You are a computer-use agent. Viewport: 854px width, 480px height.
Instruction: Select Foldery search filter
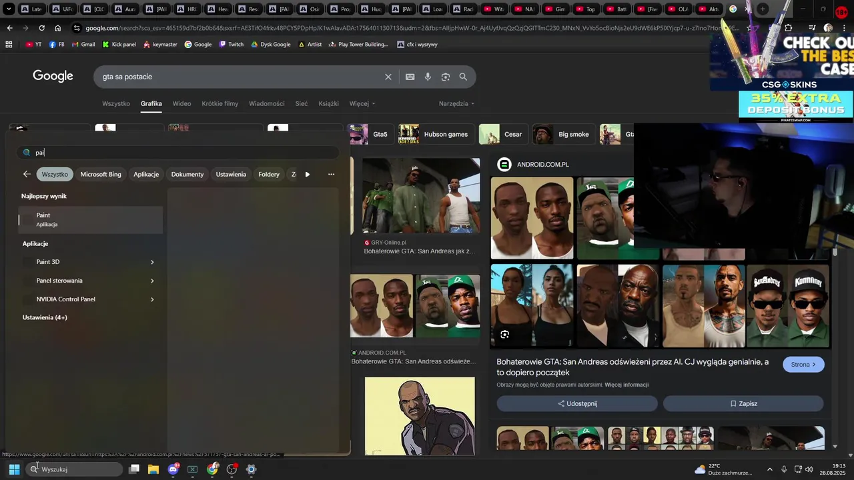point(269,174)
